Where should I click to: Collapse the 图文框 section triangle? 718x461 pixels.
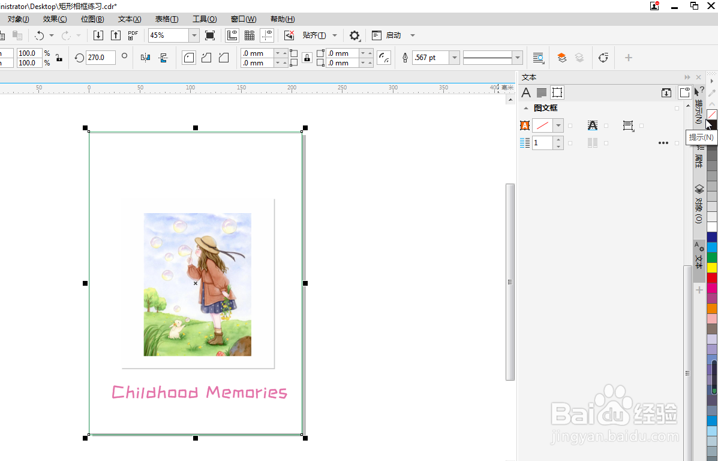(525, 108)
